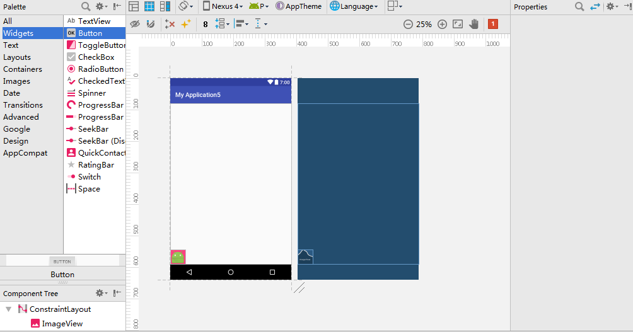This screenshot has width=633, height=332.
Task: Activate the Pan hand tool
Action: (473, 24)
